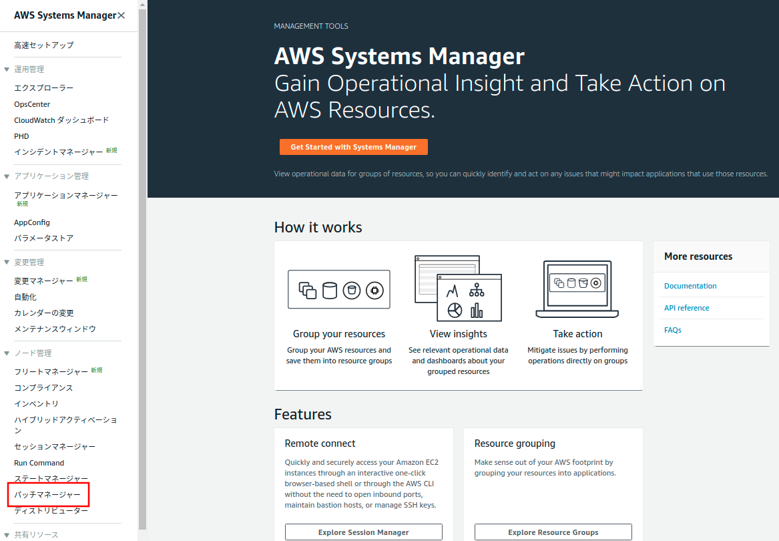This screenshot has height=541, width=779.
Task: Click Get Started with Systems Manager
Action: [353, 146]
